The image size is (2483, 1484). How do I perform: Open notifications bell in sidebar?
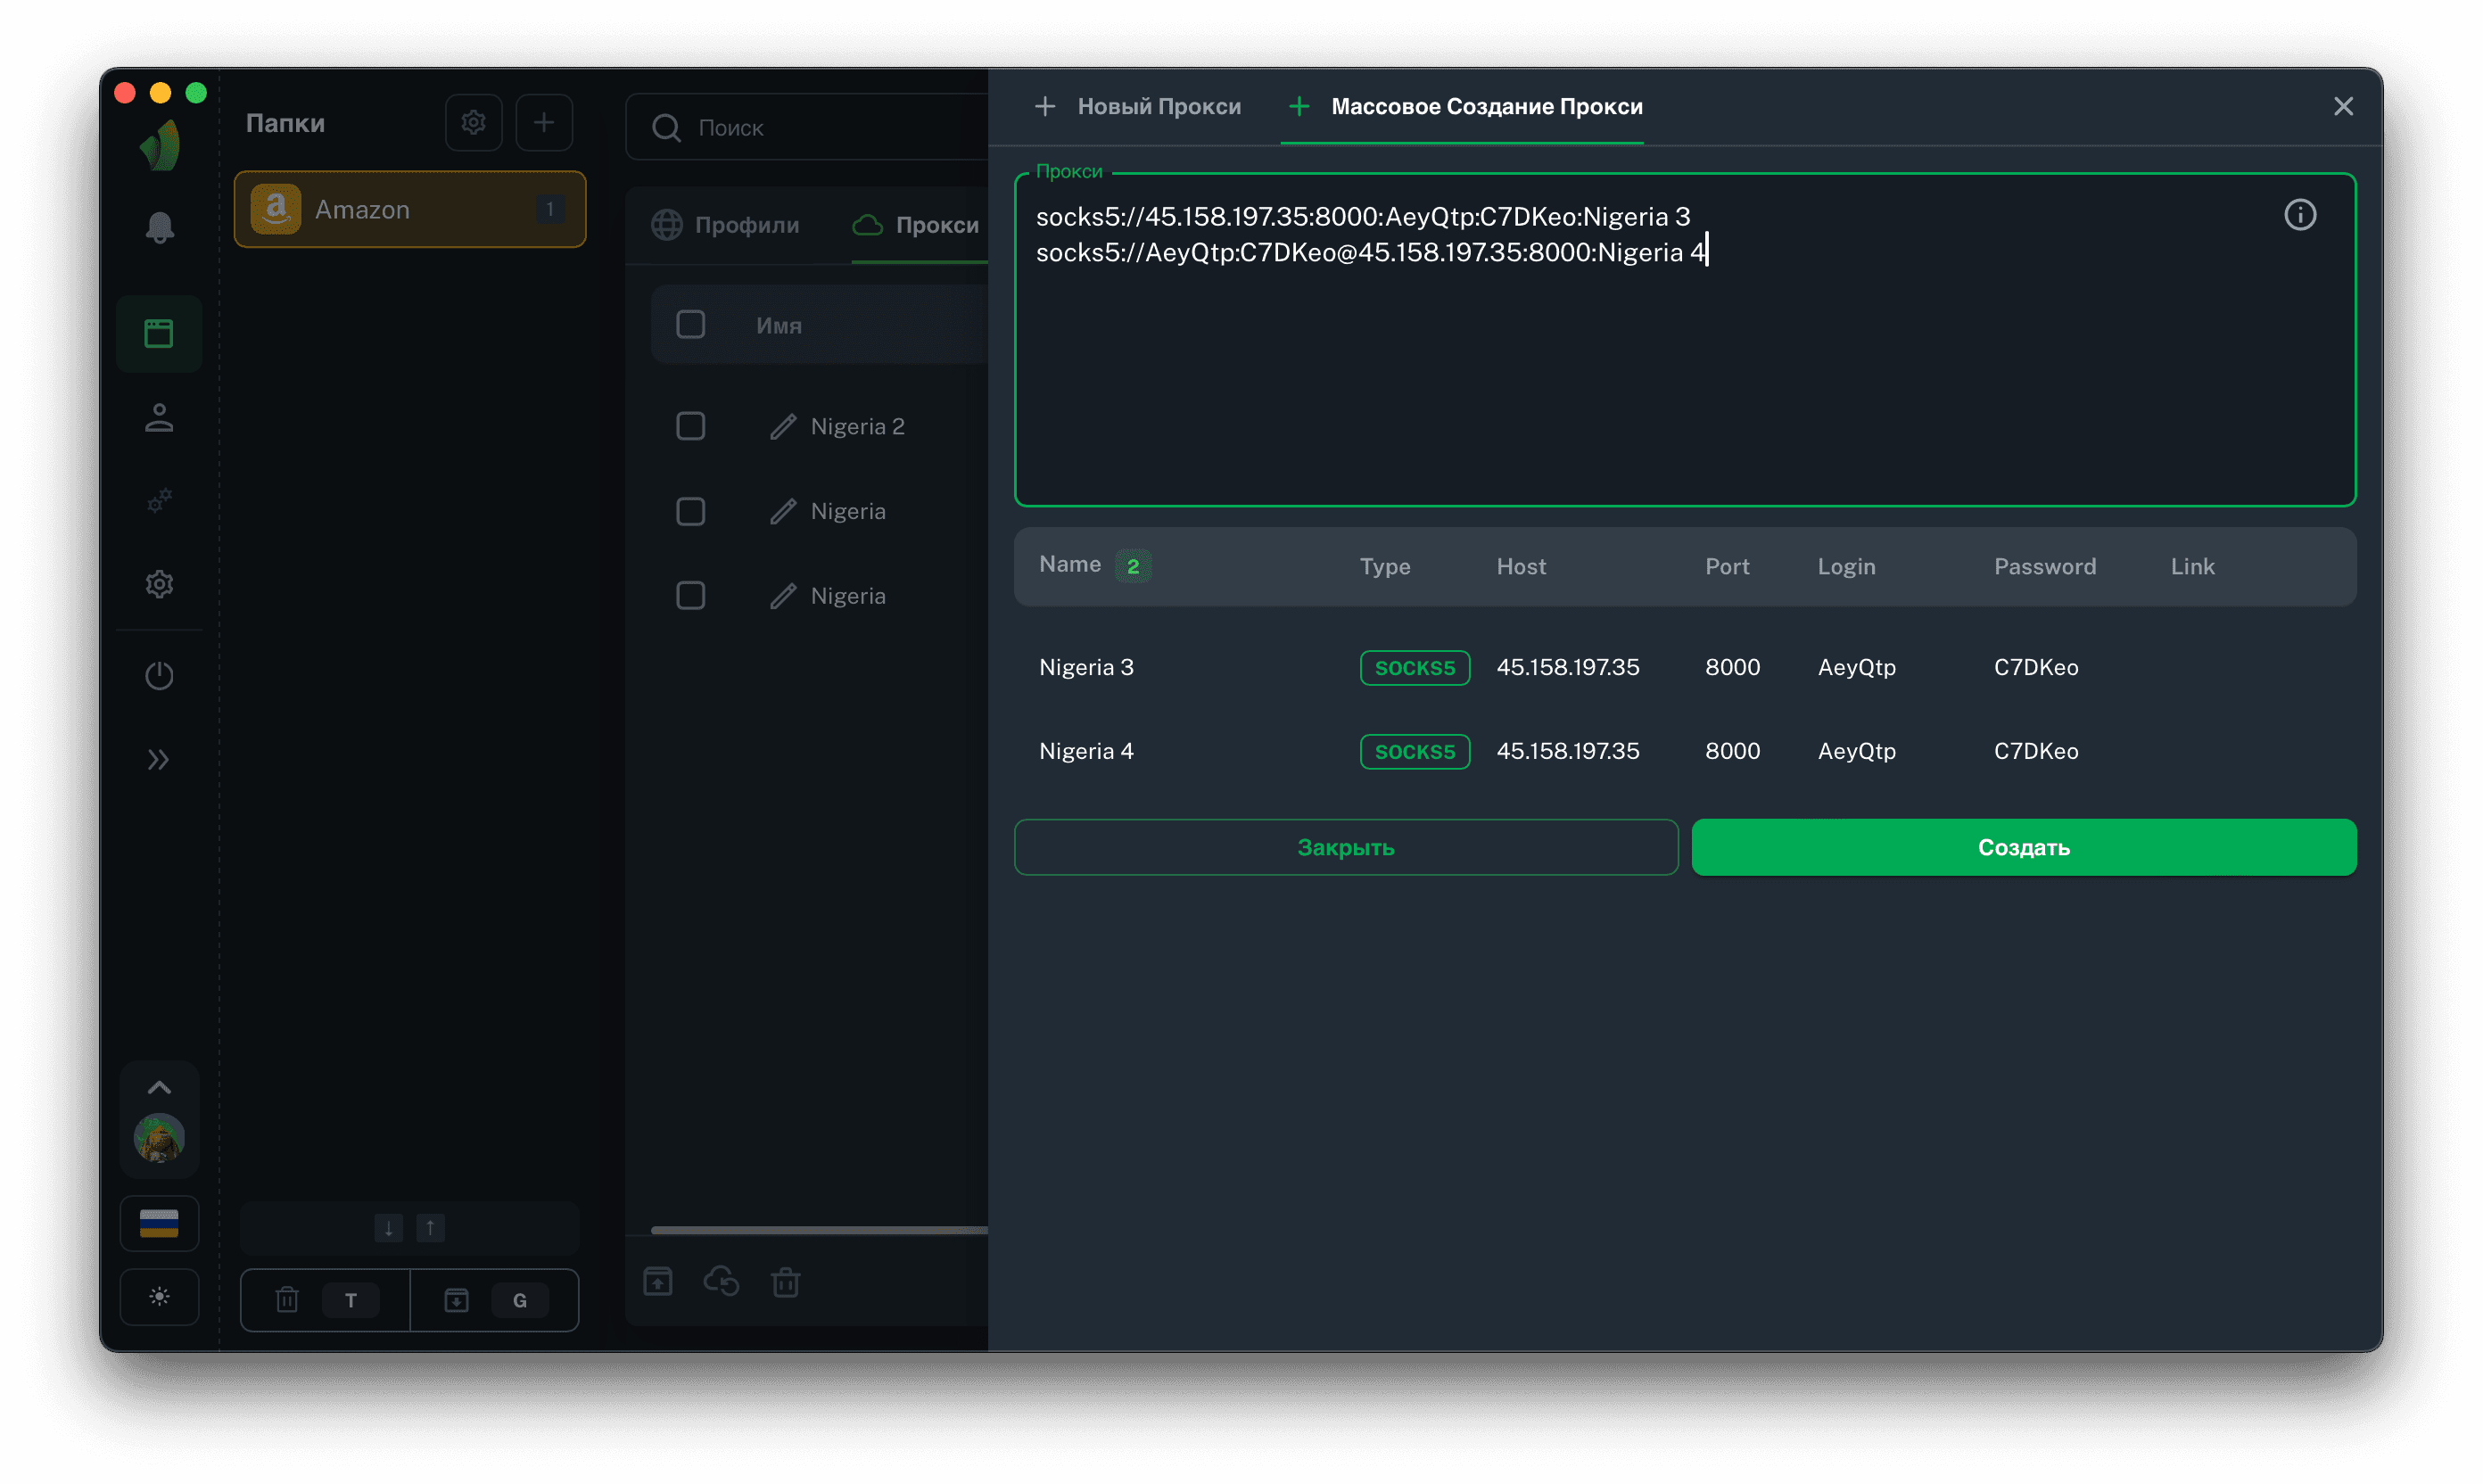tap(159, 228)
